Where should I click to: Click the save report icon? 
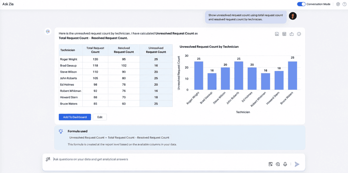277,34
